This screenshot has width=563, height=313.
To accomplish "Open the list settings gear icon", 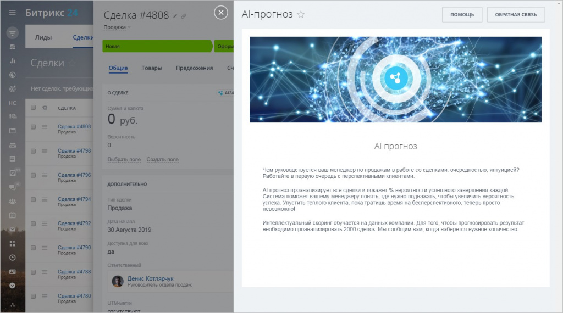I will point(45,108).
